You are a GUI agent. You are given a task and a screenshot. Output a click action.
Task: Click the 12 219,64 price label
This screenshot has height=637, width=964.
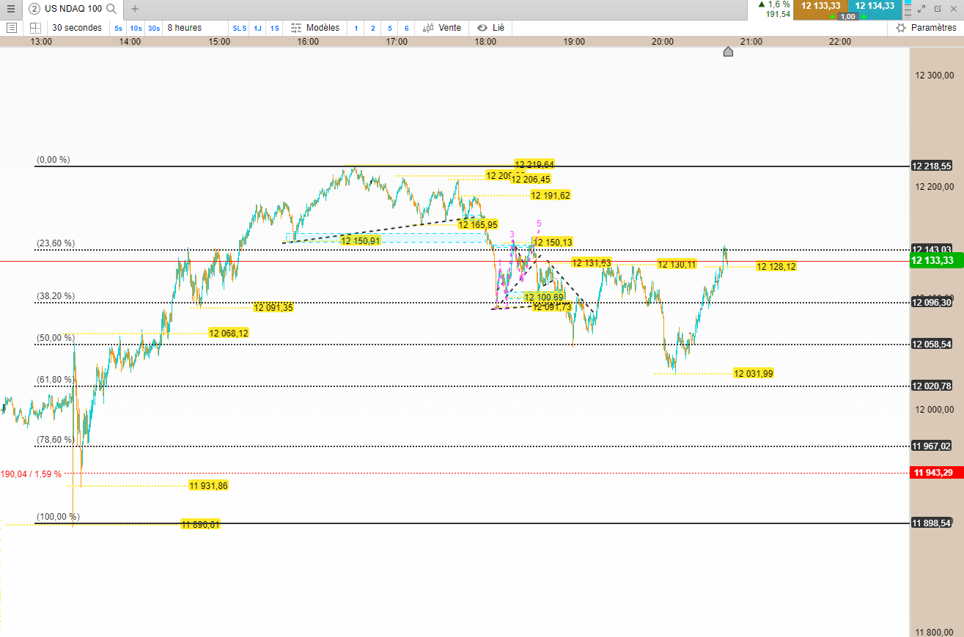pyautogui.click(x=534, y=164)
